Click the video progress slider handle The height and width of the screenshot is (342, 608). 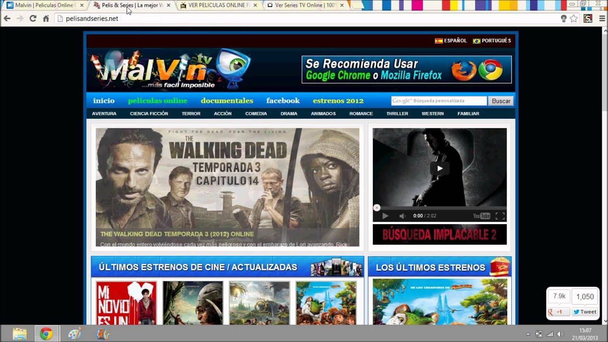pos(377,208)
